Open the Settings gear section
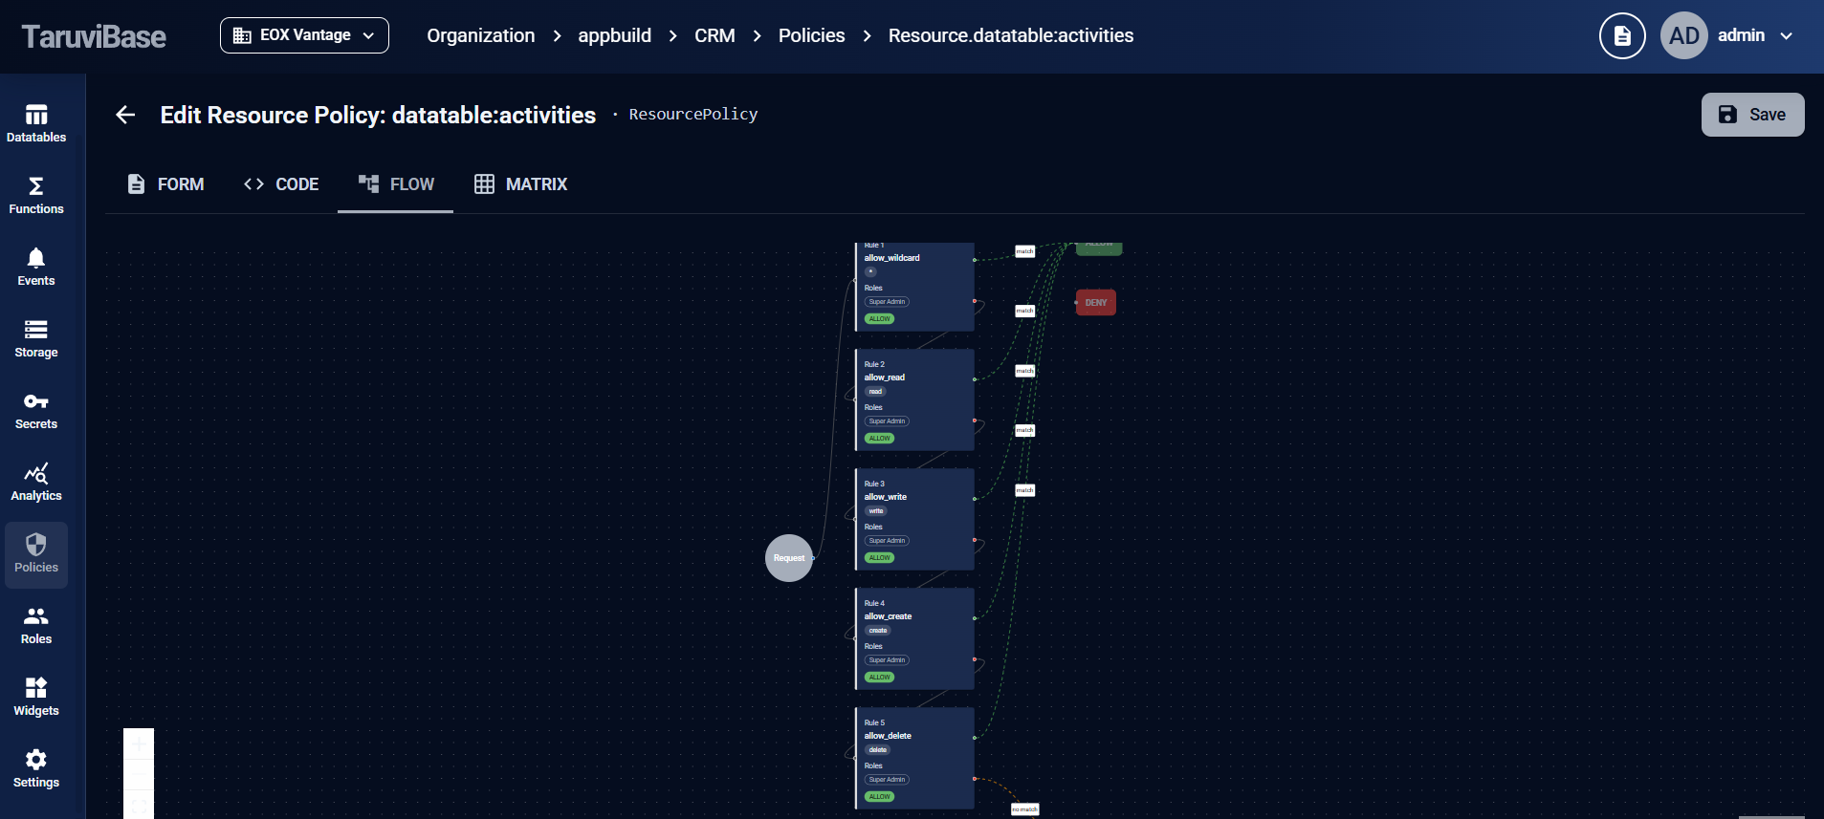The width and height of the screenshot is (1824, 819). 36,769
